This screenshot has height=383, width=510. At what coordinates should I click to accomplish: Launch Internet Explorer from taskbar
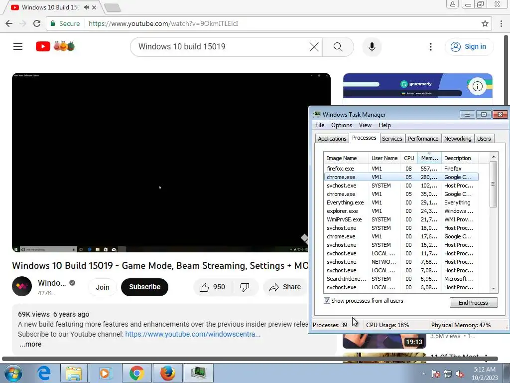click(44, 373)
